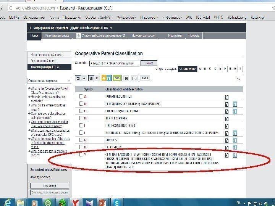
Task: Open document icon for section A
Action: click(x=227, y=97)
